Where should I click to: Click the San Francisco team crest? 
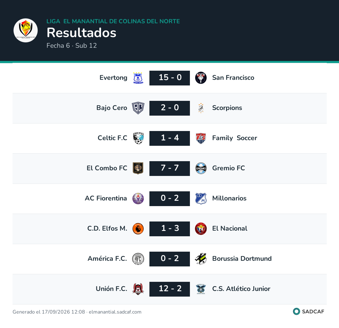click(201, 78)
